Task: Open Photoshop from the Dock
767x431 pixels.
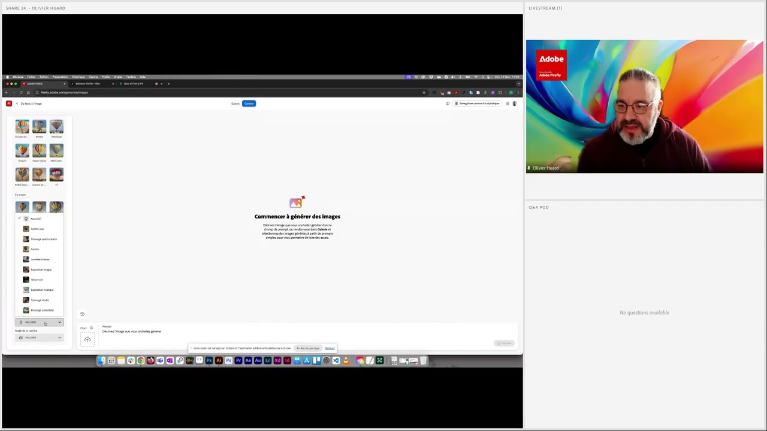Action: tap(209, 360)
